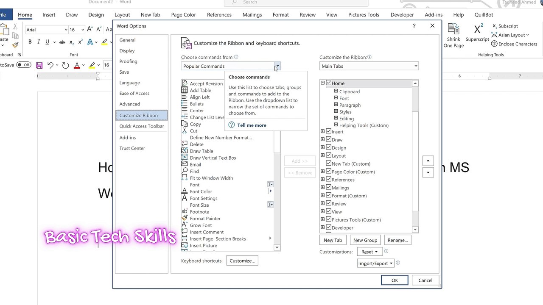Select Format Painter command in list
543x305 pixels.
(x=205, y=219)
